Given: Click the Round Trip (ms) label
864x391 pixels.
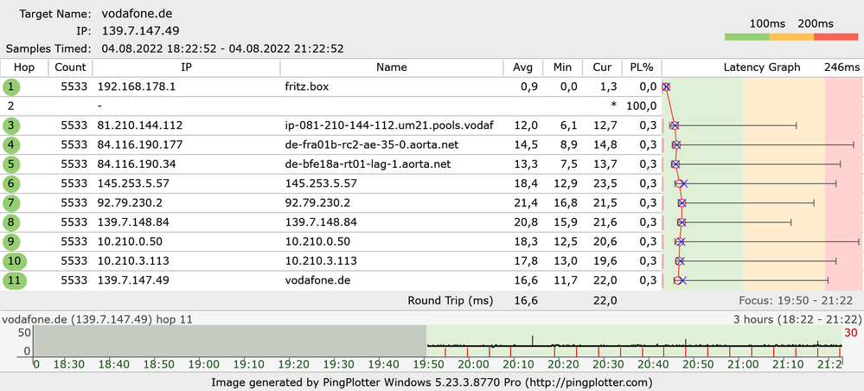Looking at the screenshot, I should (451, 300).
